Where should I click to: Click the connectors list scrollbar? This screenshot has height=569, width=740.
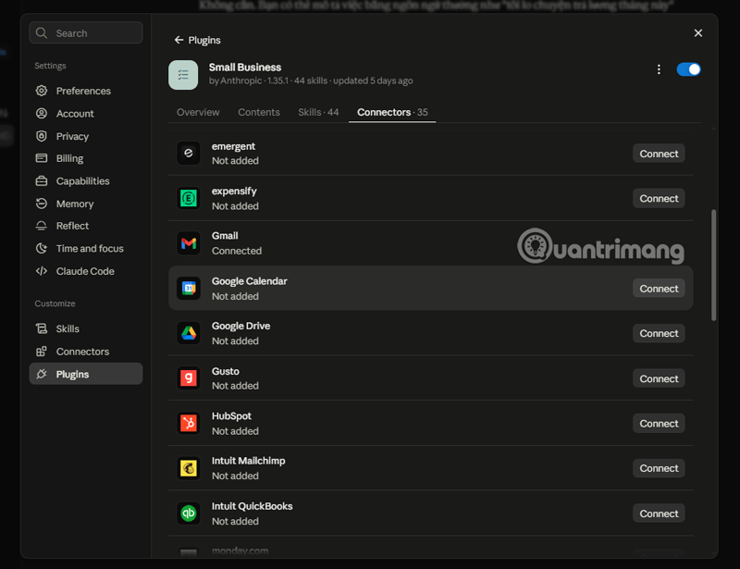point(713,266)
